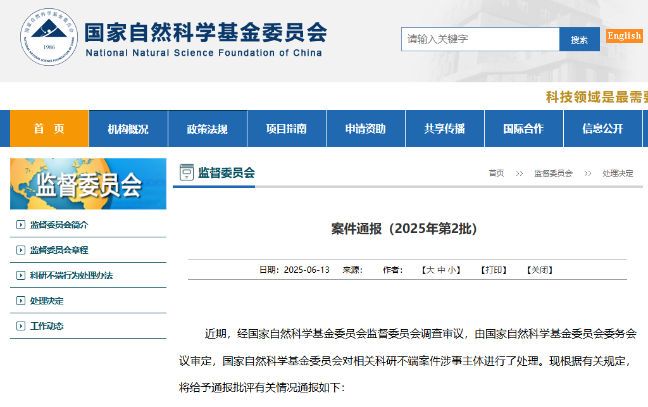Click the 监督委员会 section header icon
Image resolution: width=648 pixels, height=407 pixels.
click(x=187, y=172)
